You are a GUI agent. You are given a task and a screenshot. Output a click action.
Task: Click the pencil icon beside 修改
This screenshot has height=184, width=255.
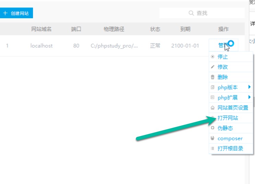[212, 67]
